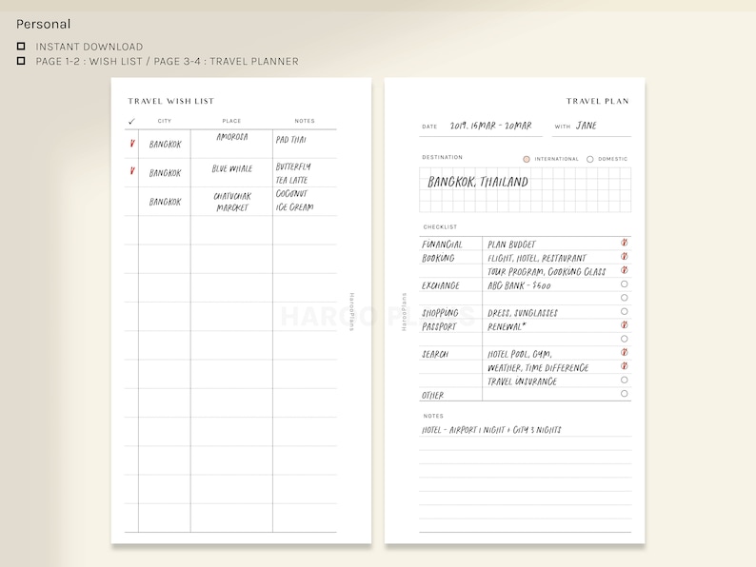This screenshot has width=756, height=567.
Task: Check the Travel Insurance checklist circle
Action: [x=625, y=381]
